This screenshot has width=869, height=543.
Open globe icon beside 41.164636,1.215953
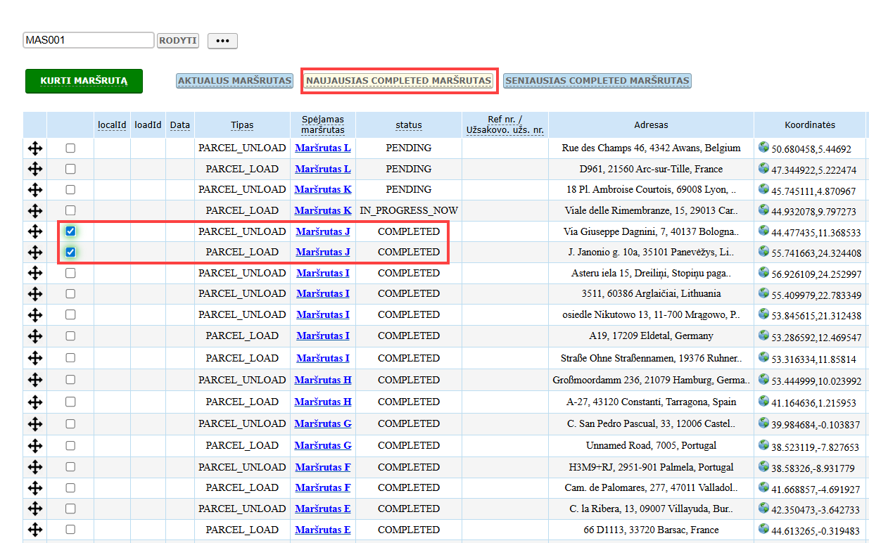763,401
